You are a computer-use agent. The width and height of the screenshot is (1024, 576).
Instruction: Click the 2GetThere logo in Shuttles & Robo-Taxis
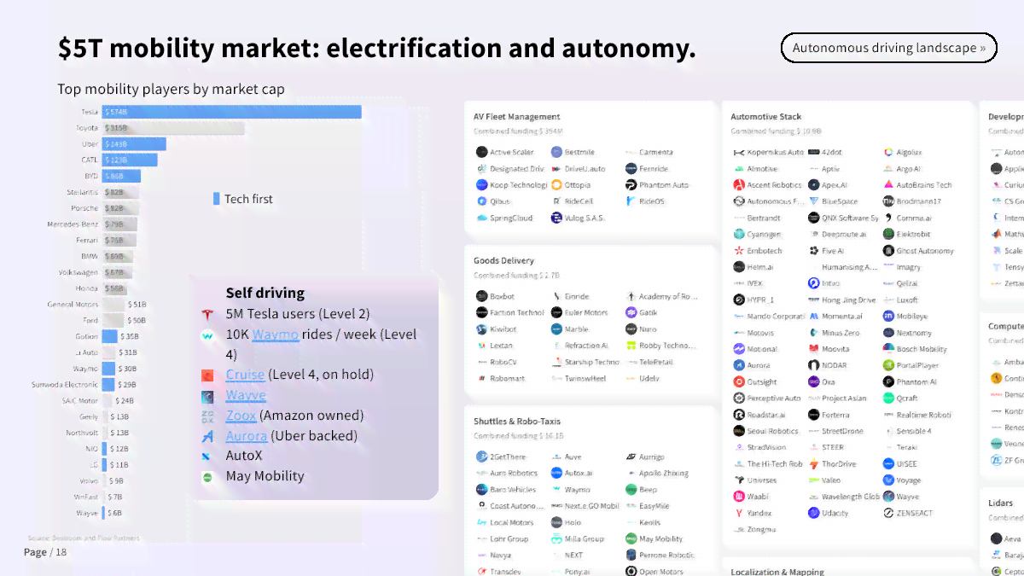[481, 457]
